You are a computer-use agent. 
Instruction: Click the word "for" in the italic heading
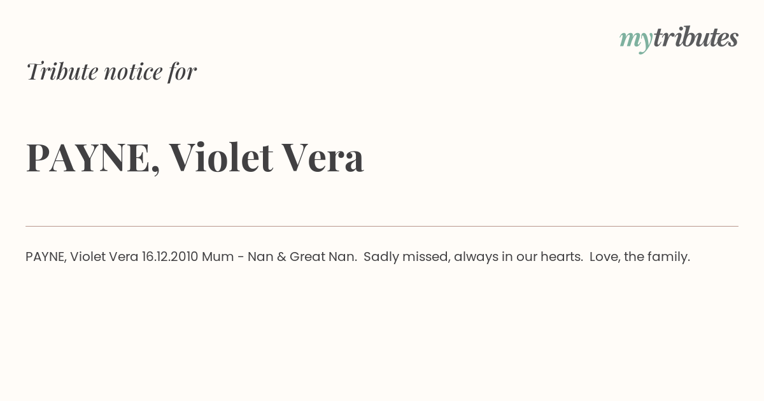click(183, 71)
